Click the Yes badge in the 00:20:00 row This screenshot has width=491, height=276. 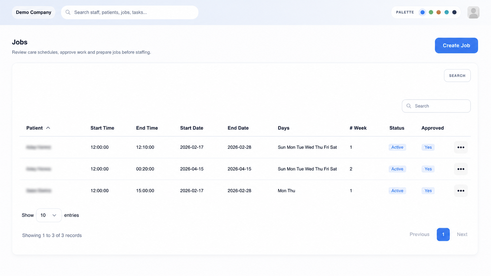click(x=428, y=169)
